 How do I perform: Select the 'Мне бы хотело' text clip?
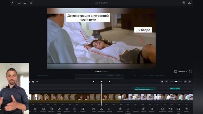tap(175, 89)
